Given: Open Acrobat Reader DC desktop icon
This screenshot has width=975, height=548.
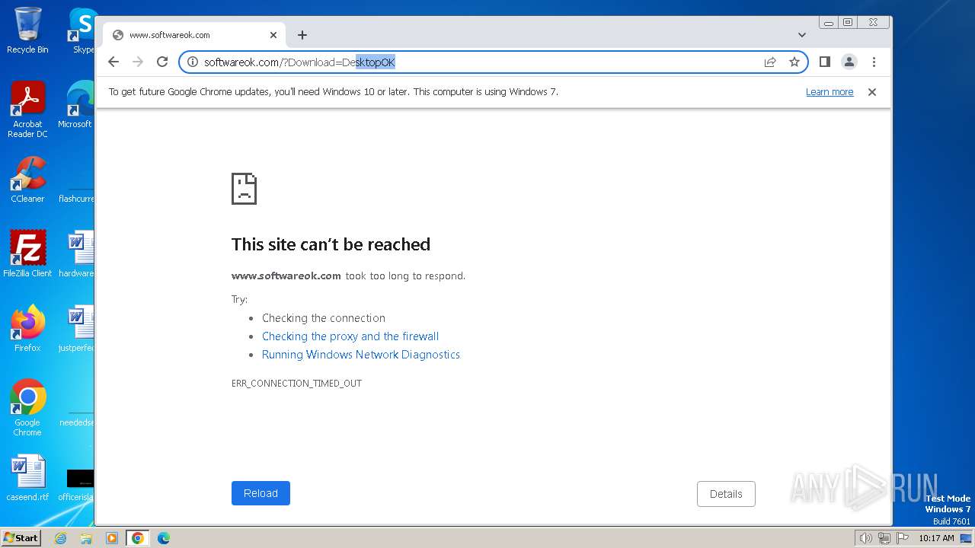Looking at the screenshot, I should coord(27,110).
